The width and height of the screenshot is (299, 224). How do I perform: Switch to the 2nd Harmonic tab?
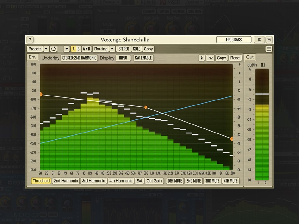(x=66, y=181)
